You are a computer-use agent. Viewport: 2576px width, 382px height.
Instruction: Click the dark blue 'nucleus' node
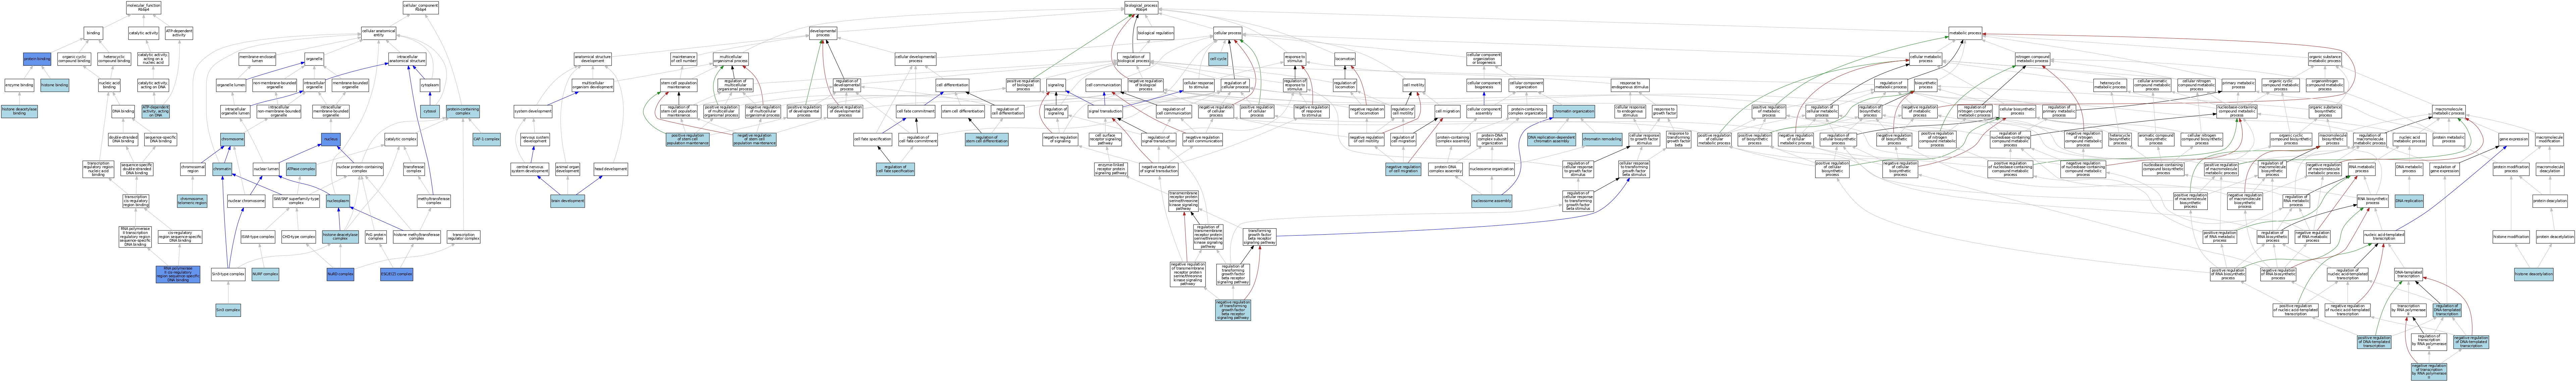(x=331, y=139)
